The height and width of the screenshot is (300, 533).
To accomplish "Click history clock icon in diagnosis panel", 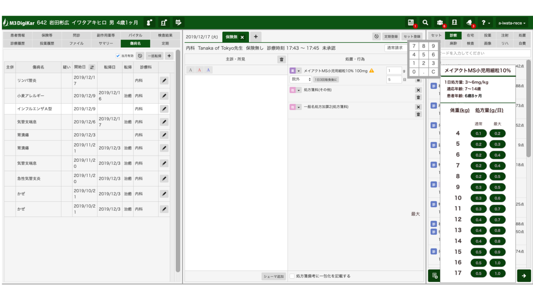I will [140, 56].
